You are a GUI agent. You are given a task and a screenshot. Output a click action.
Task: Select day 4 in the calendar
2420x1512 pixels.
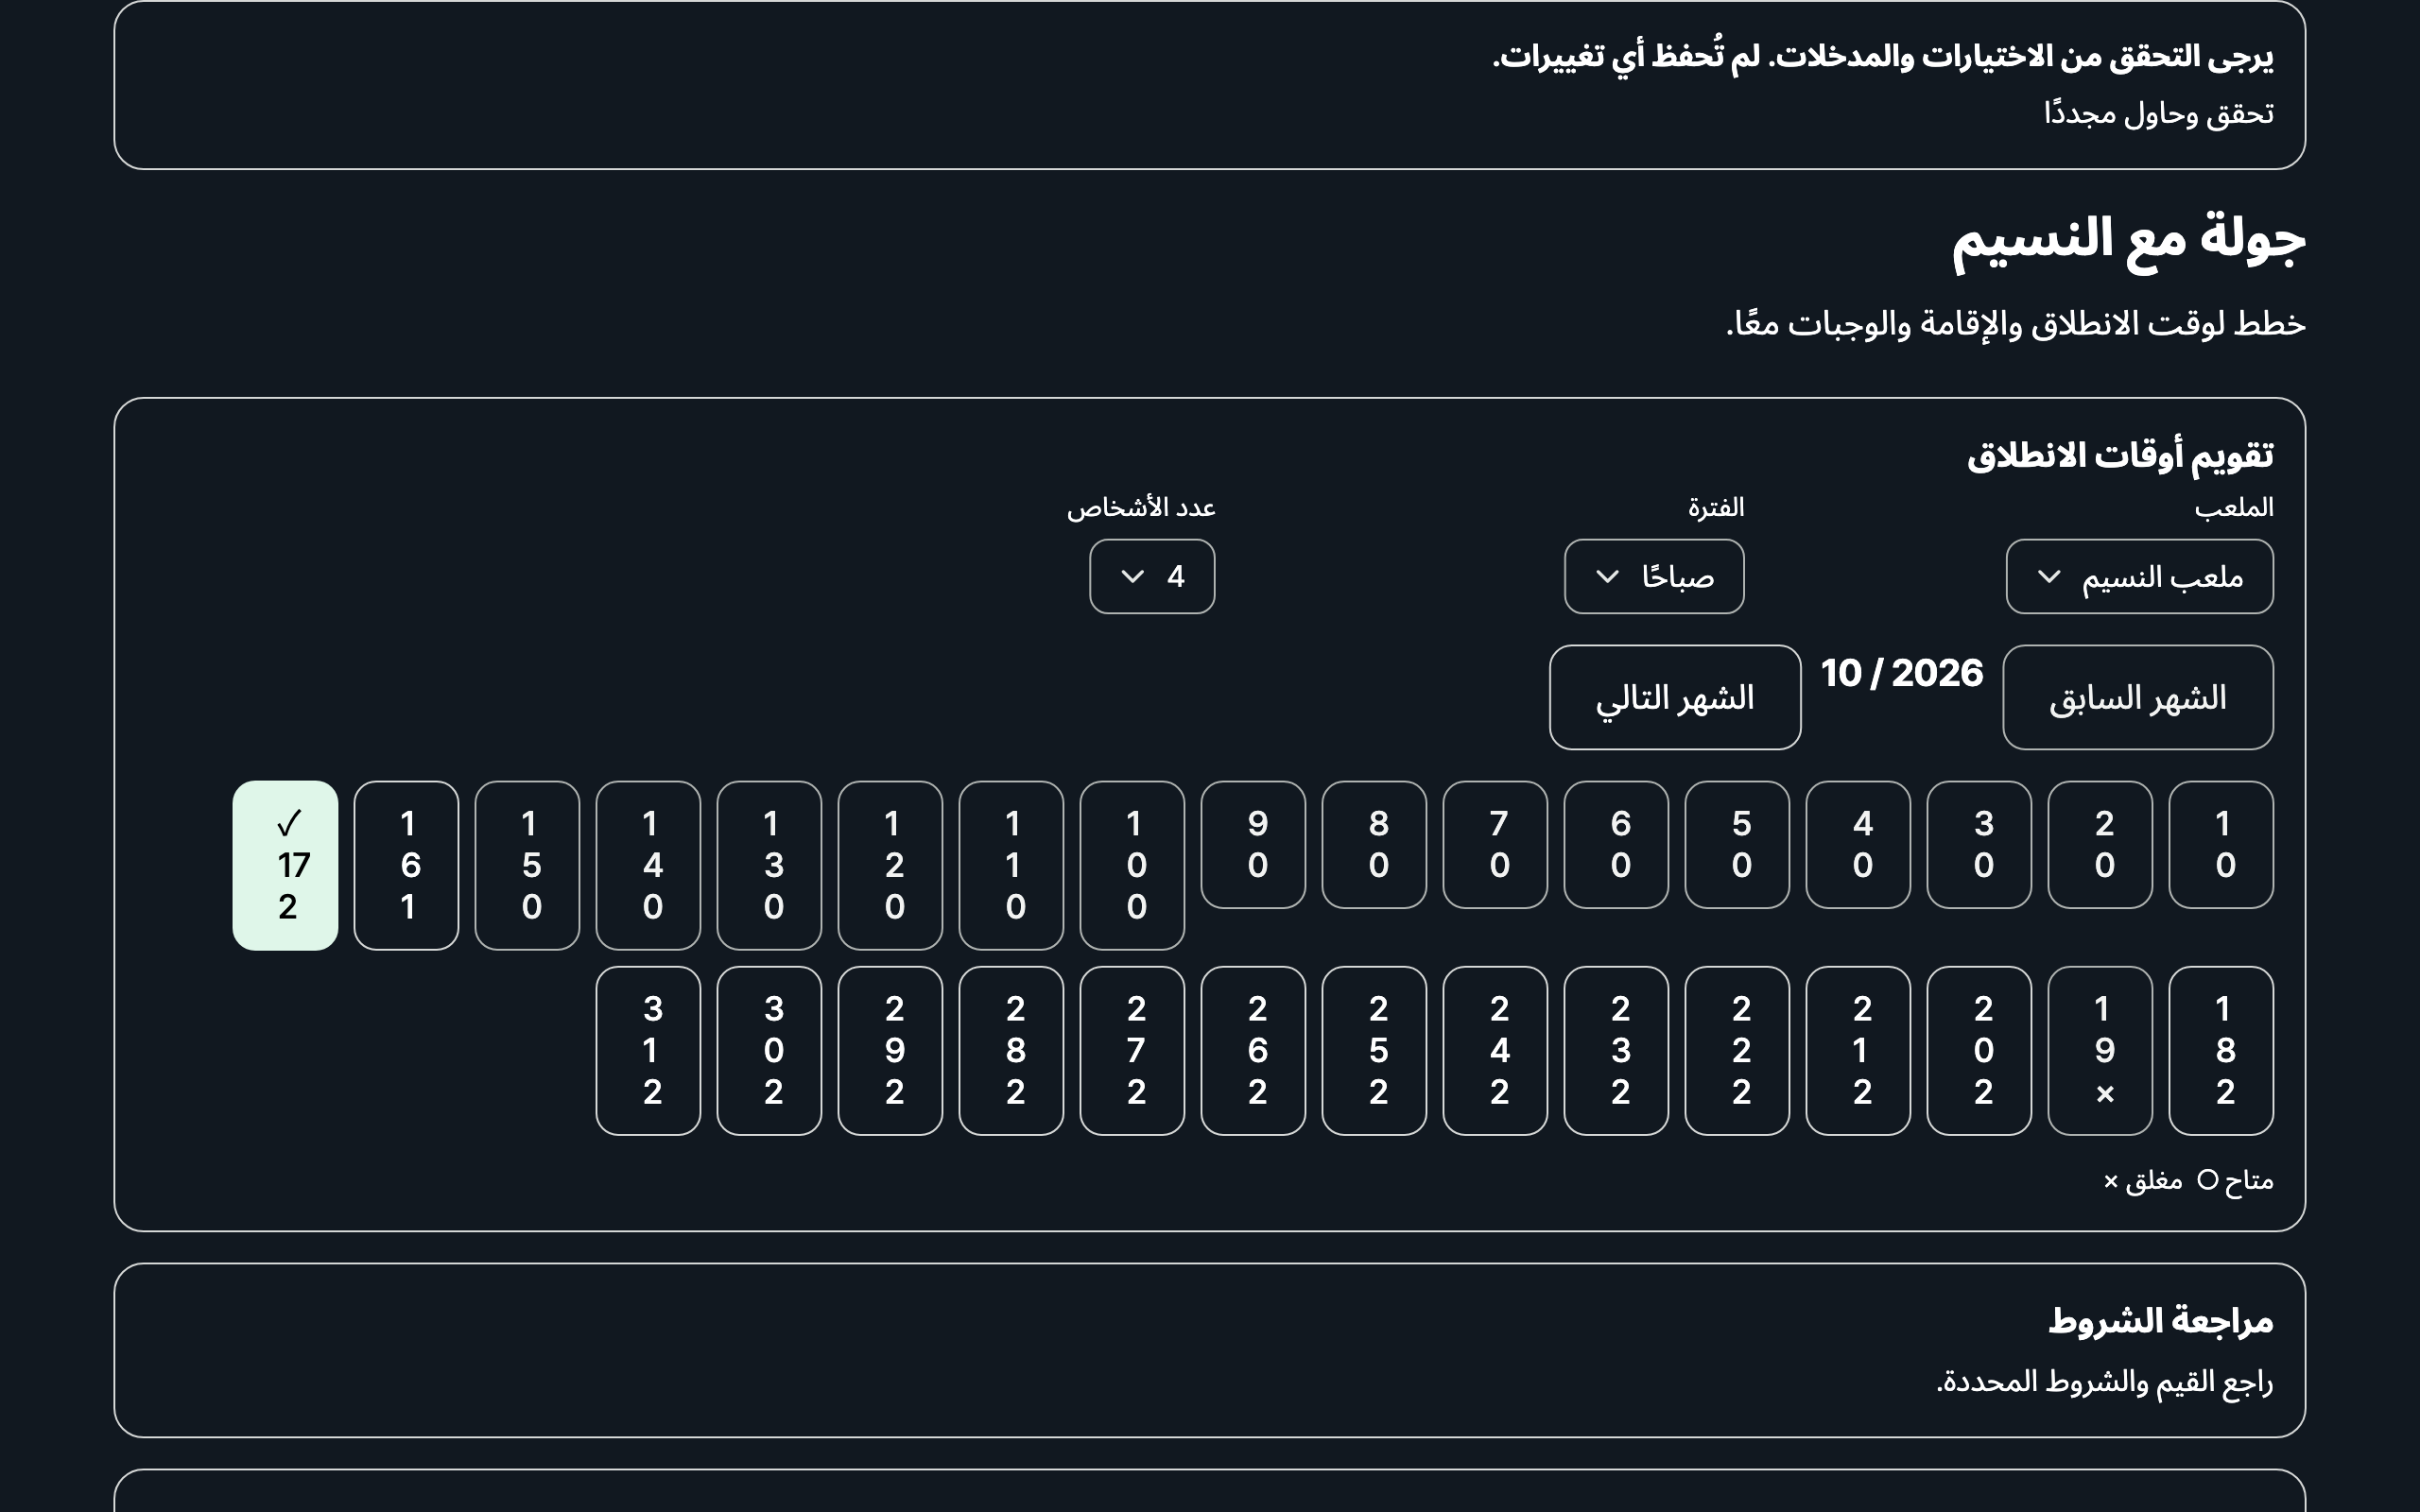click(1858, 845)
